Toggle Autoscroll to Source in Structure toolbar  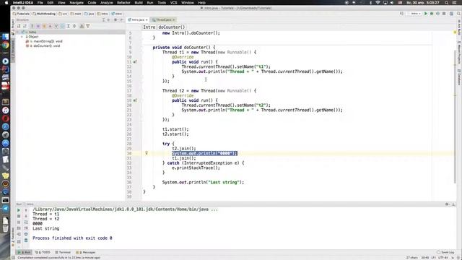tap(82, 26)
